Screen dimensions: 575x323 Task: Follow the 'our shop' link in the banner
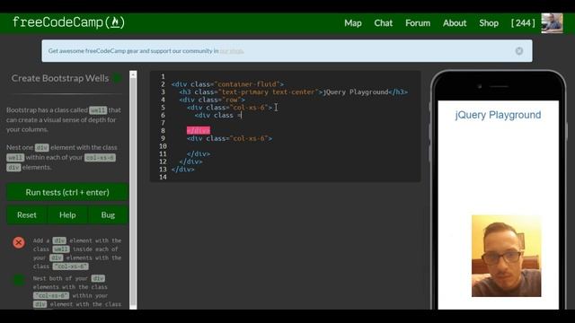point(232,51)
